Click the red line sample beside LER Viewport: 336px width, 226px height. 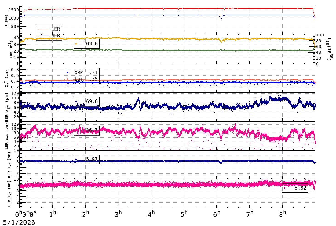tap(44, 29)
